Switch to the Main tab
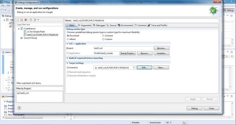Screen dimensions: 236x125 (70, 25)
